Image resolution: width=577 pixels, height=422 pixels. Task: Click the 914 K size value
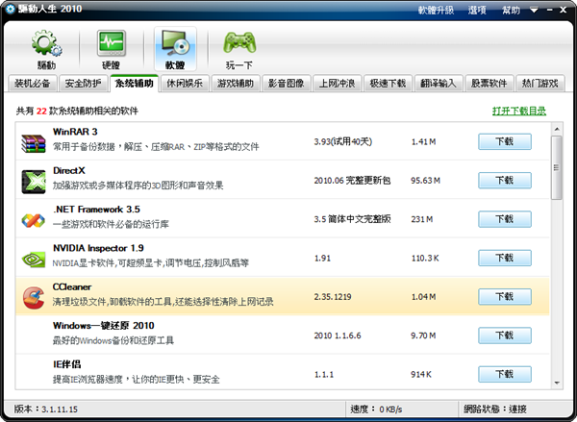click(421, 375)
